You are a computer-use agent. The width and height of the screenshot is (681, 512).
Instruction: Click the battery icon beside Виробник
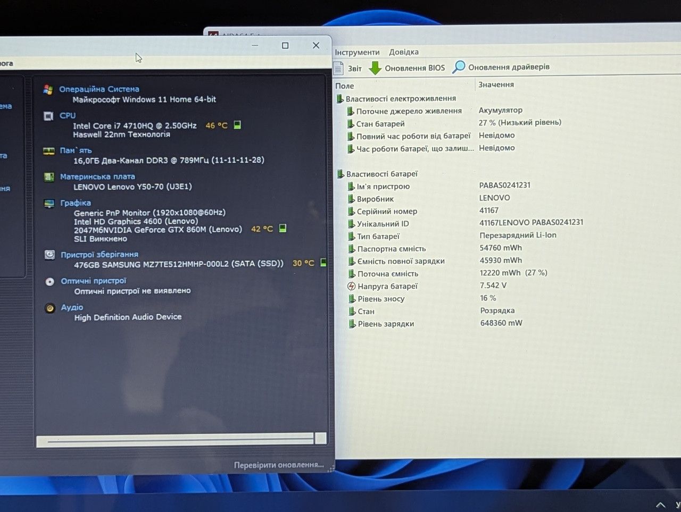coord(351,199)
